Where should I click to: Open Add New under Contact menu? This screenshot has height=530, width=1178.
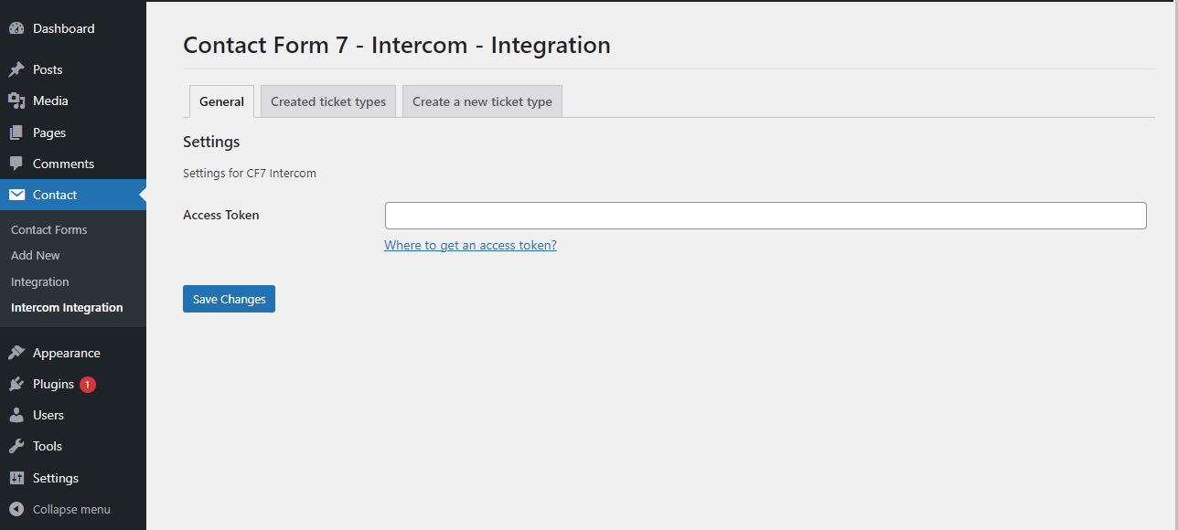coord(36,255)
